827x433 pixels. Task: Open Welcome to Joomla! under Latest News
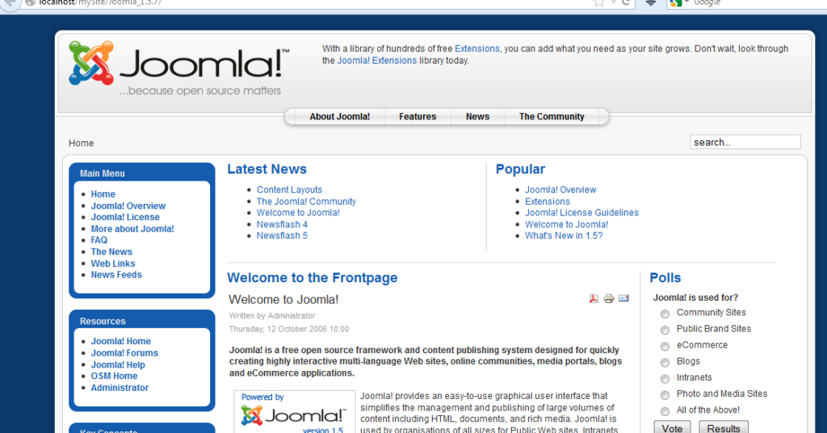[x=298, y=213]
